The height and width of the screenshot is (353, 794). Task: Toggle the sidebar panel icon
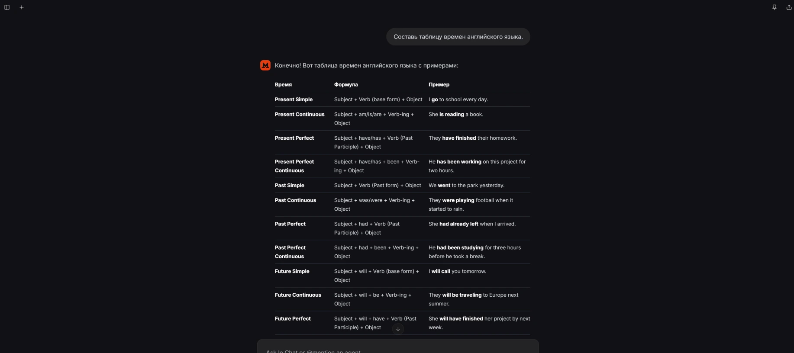click(x=7, y=7)
